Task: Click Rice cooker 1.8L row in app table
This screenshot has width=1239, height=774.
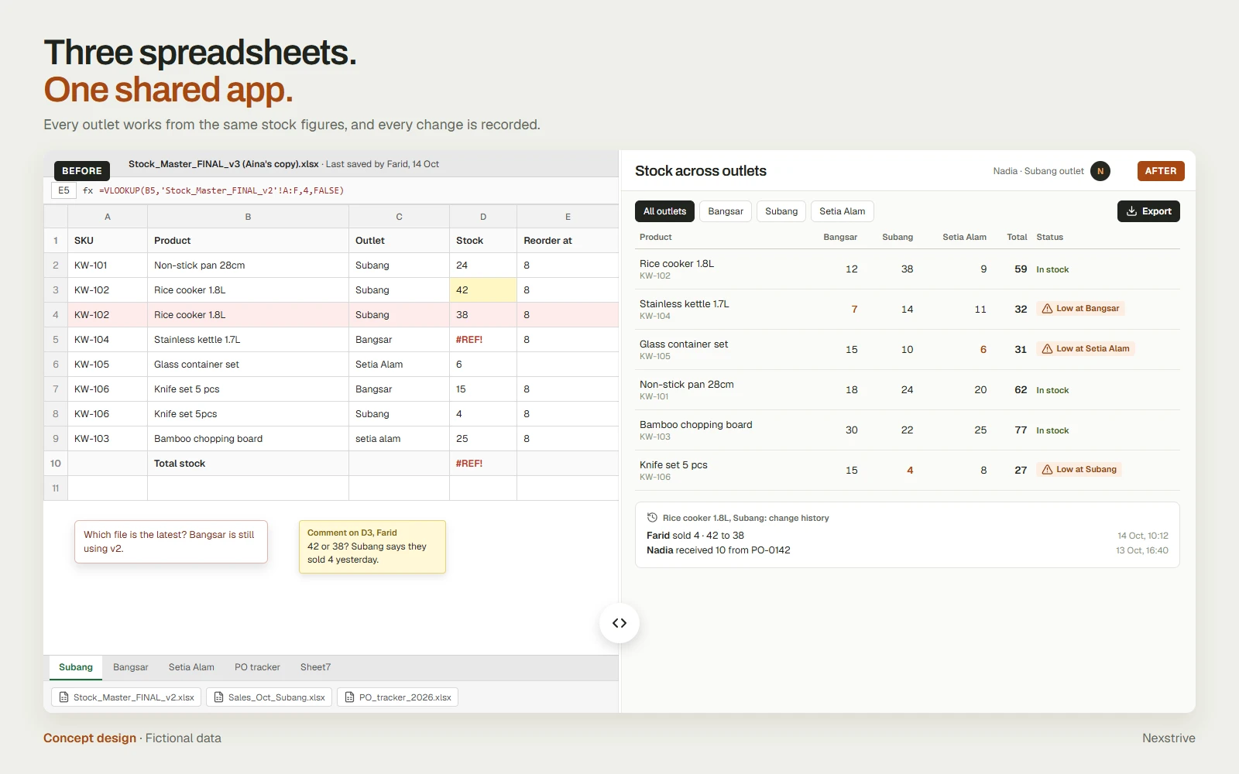Action: click(908, 269)
